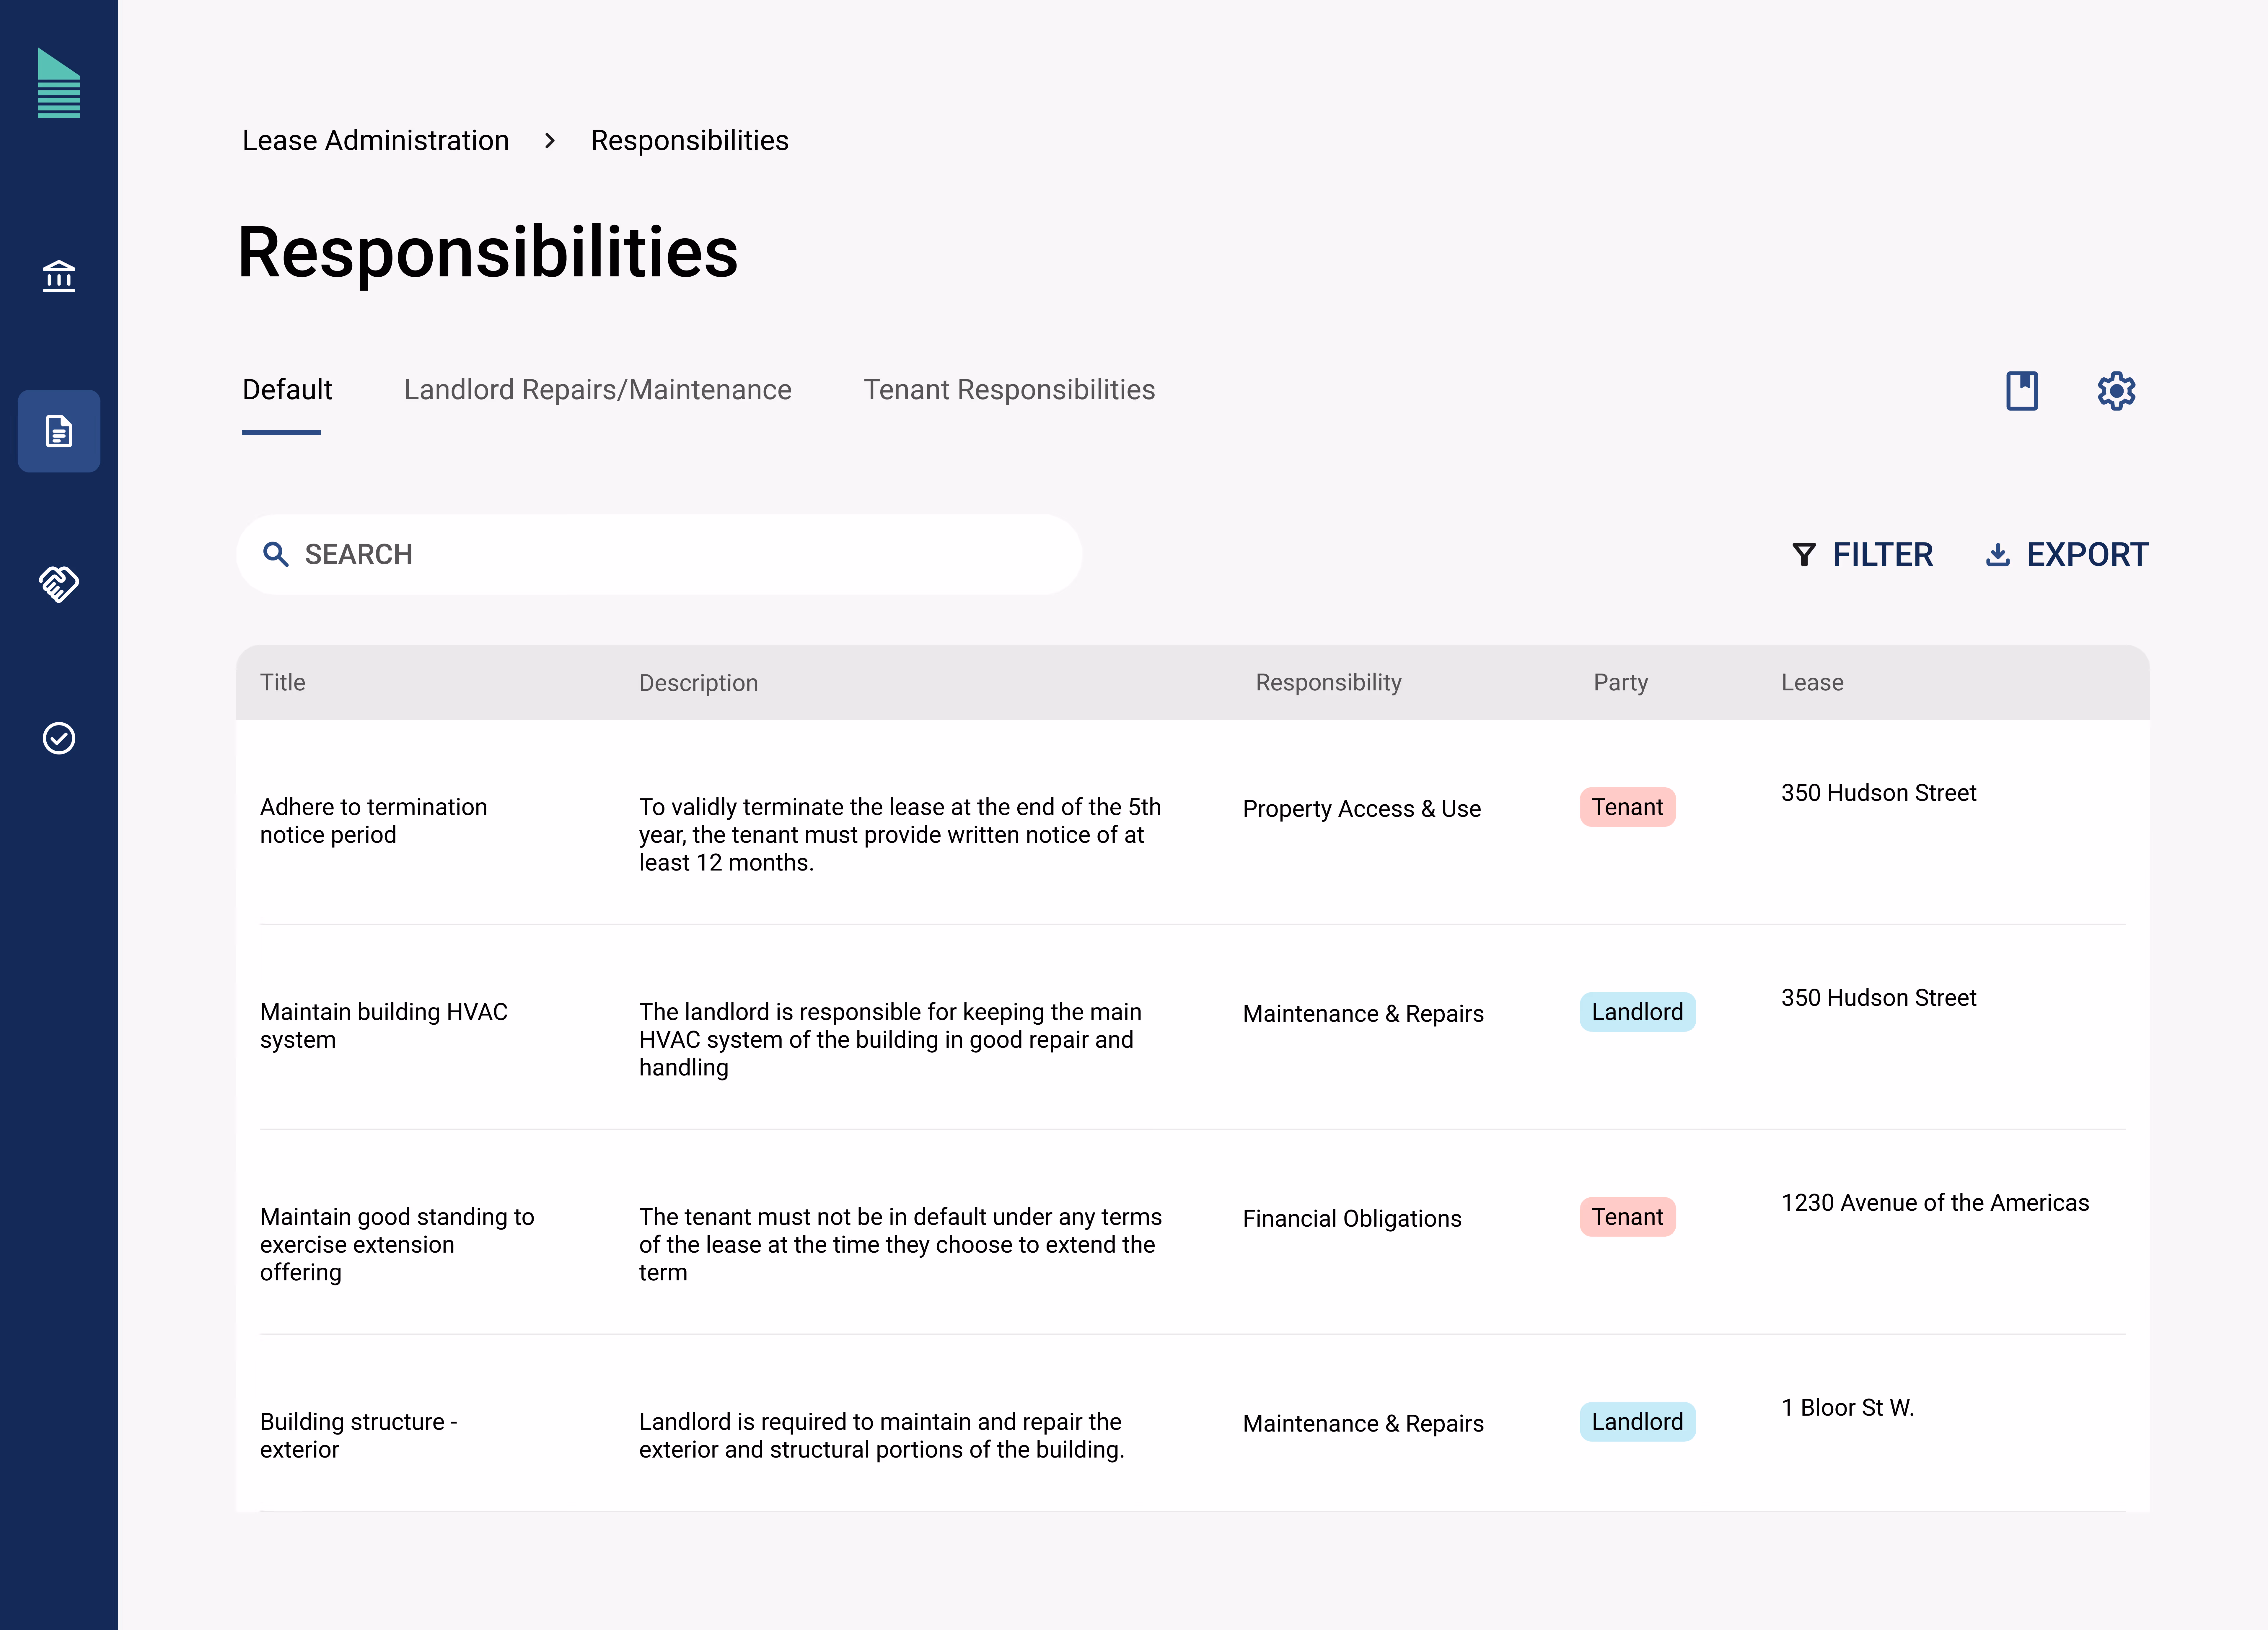Switch to Tenant Responsibilities tab

pos(1009,390)
